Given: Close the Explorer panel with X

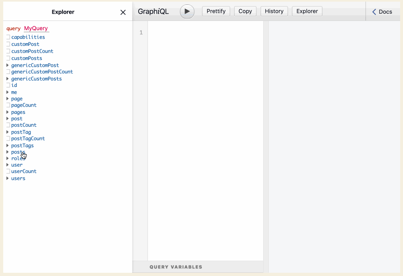Looking at the screenshot, I should point(123,12).
